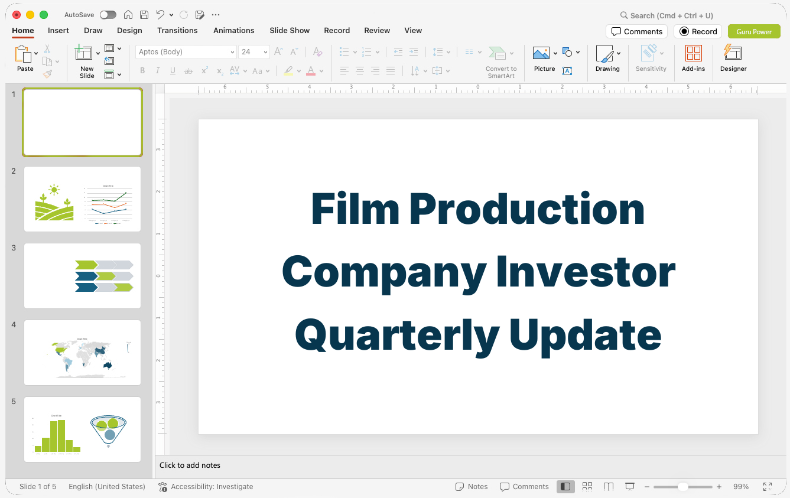Expand the New Slide layout arrow

point(98,54)
